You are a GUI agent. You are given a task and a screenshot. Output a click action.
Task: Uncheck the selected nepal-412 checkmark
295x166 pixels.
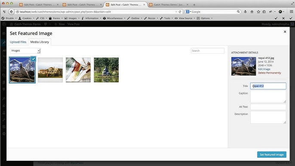click(x=33, y=59)
